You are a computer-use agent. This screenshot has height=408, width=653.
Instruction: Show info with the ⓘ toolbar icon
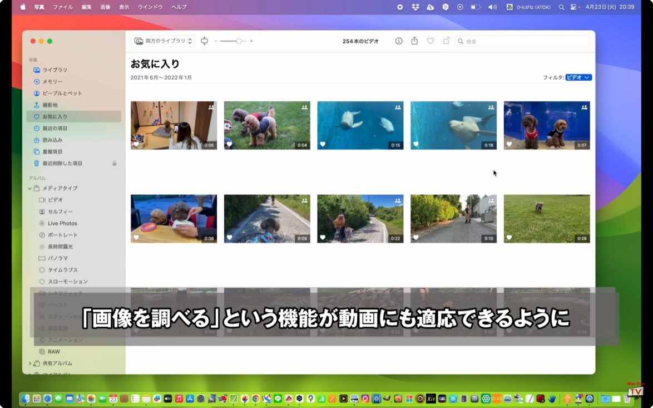click(x=399, y=41)
